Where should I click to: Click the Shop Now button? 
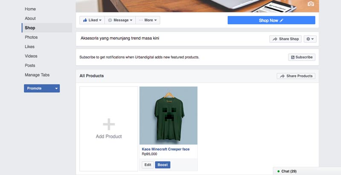271,20
